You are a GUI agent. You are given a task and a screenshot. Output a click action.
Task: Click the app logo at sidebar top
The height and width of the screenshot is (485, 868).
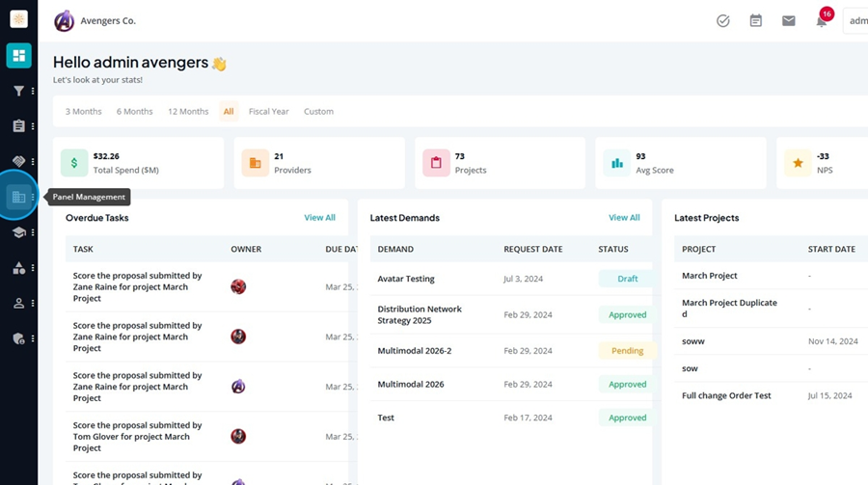click(19, 19)
